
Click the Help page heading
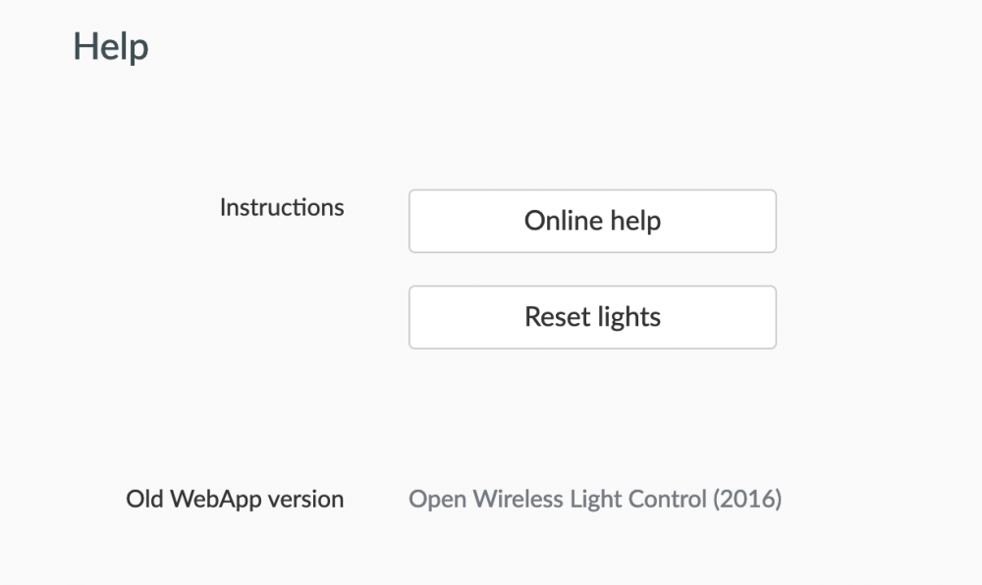point(111,46)
